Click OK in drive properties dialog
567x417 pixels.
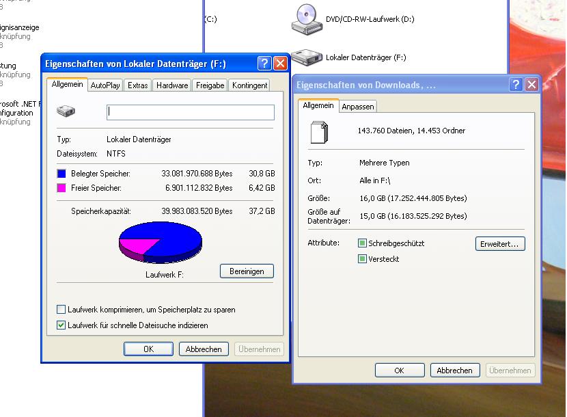coord(149,349)
